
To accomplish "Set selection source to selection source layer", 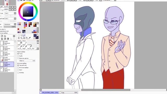I will (x=18, y=68).
